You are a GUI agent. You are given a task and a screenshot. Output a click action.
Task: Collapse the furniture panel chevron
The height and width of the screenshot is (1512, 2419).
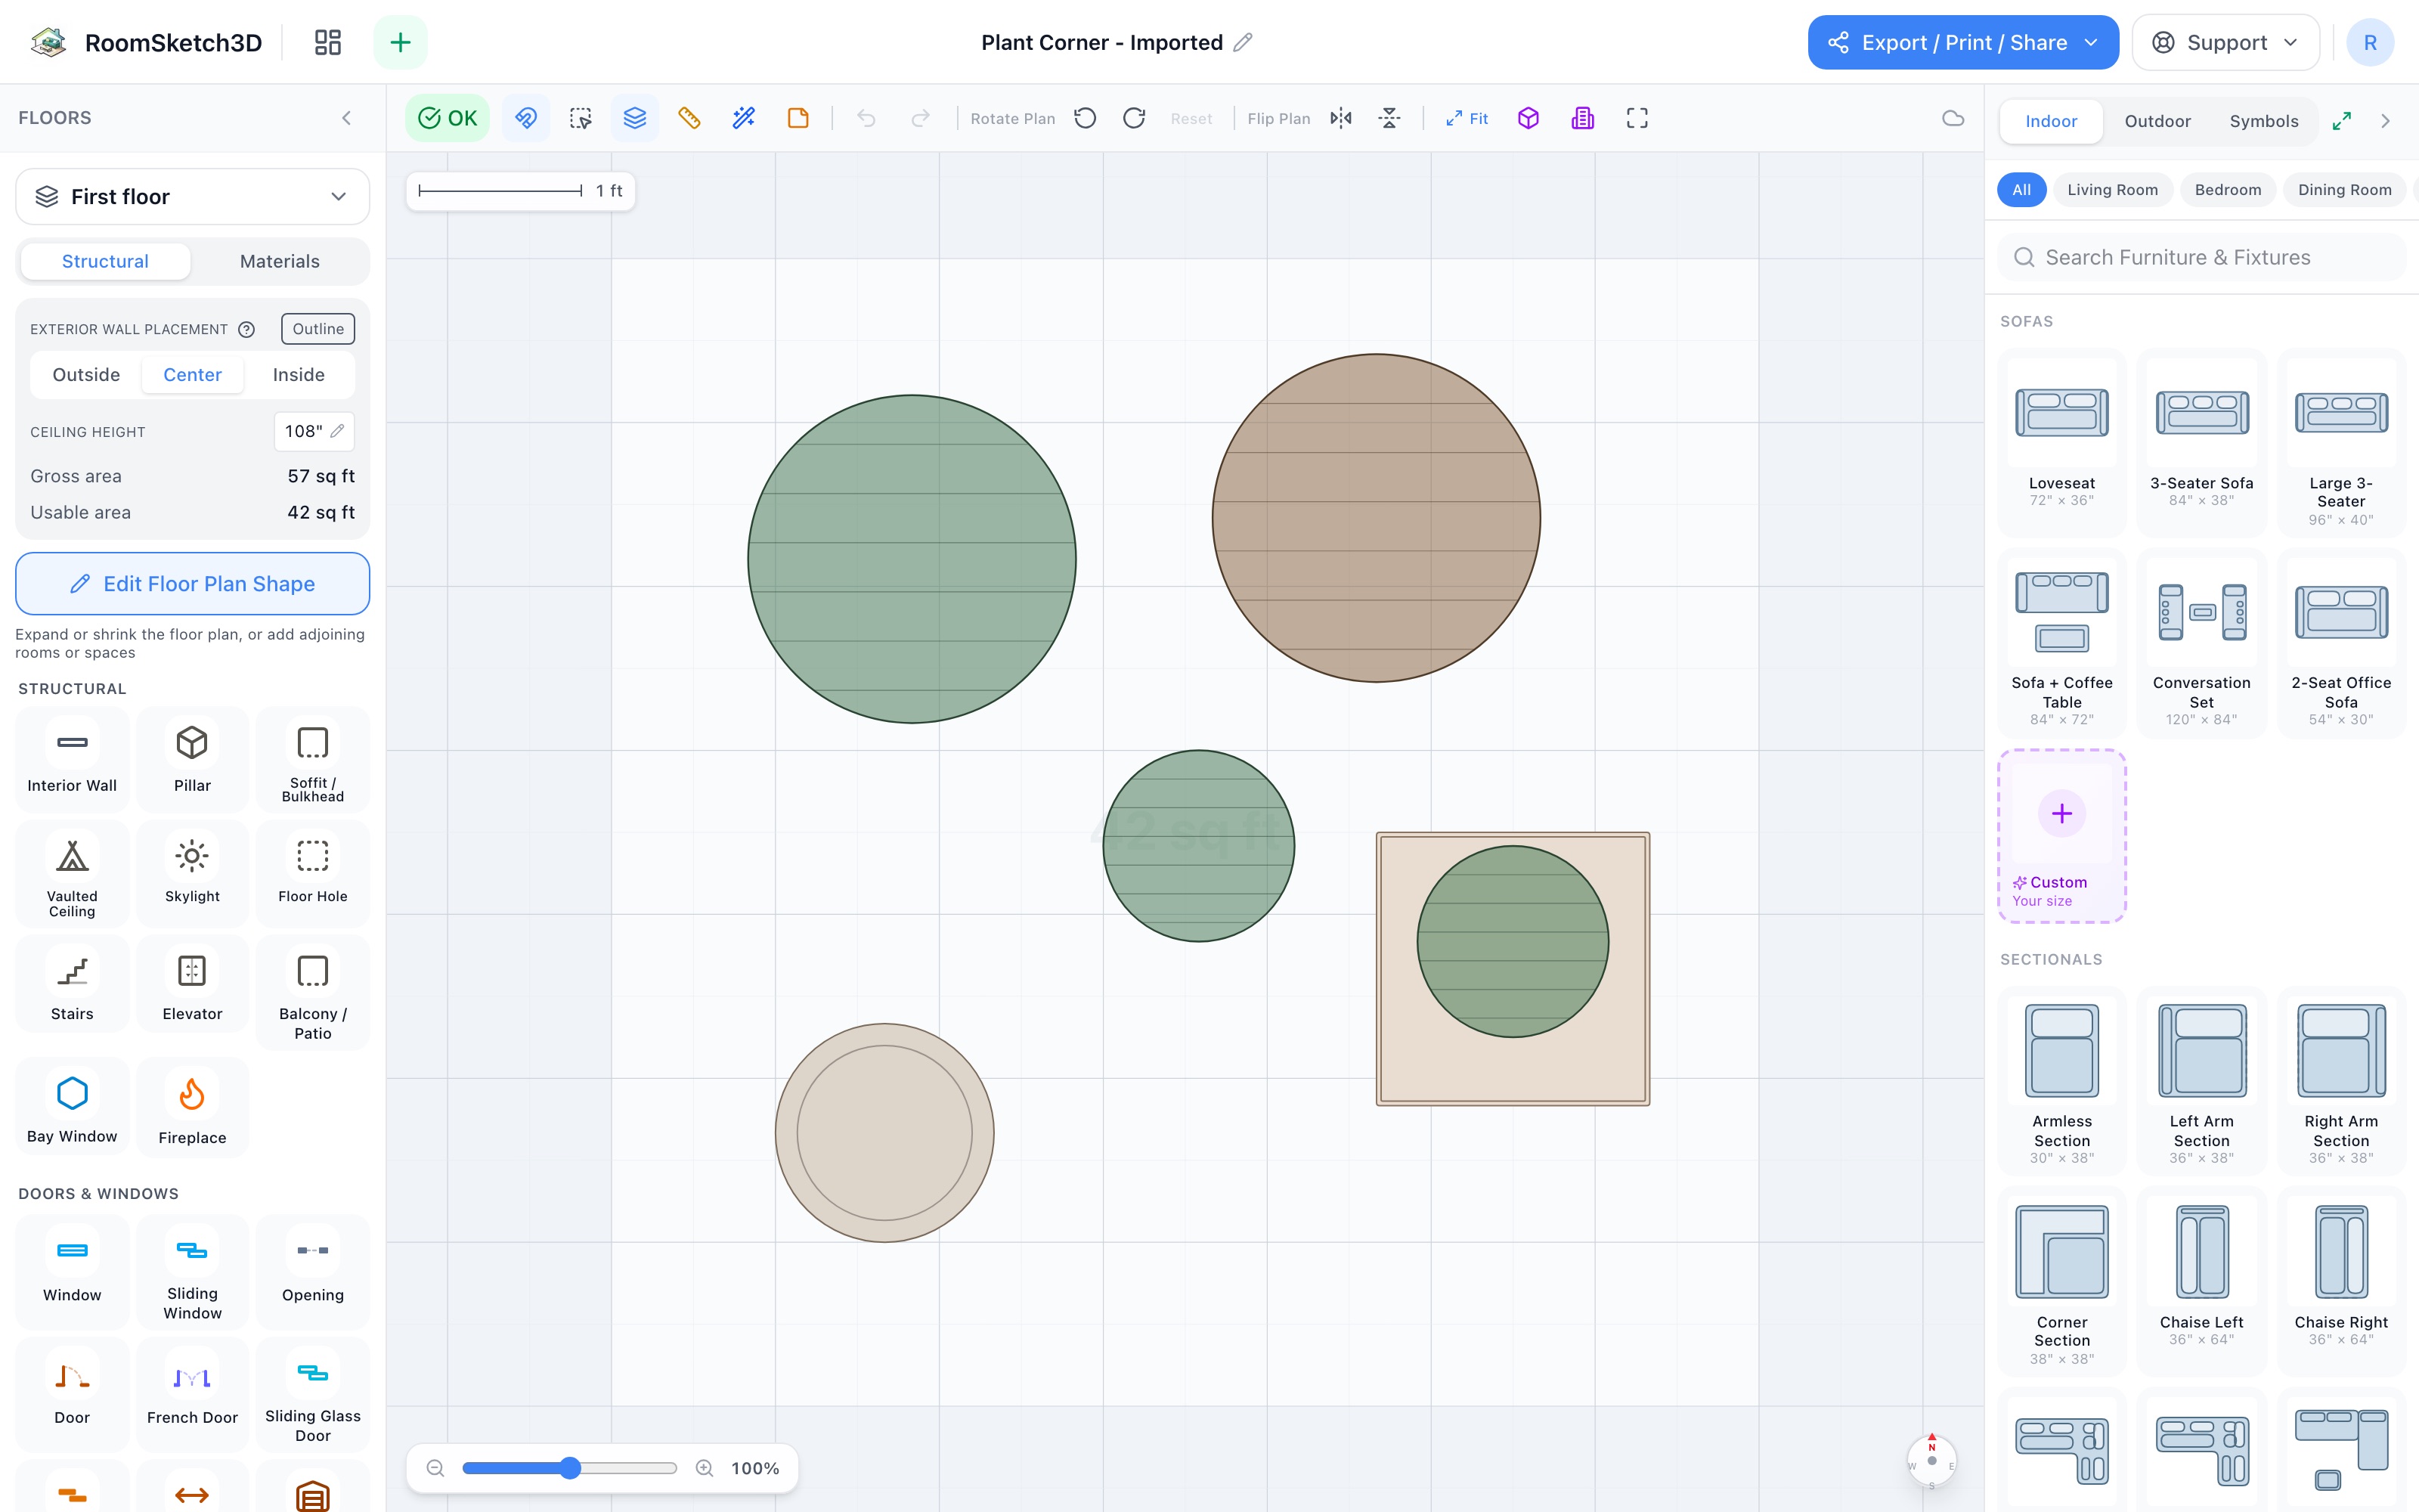[2386, 121]
